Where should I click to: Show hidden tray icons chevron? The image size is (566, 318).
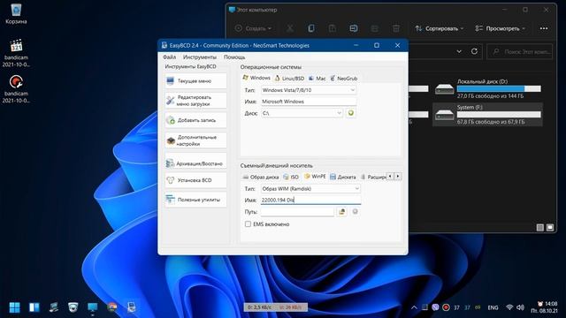[414, 307]
